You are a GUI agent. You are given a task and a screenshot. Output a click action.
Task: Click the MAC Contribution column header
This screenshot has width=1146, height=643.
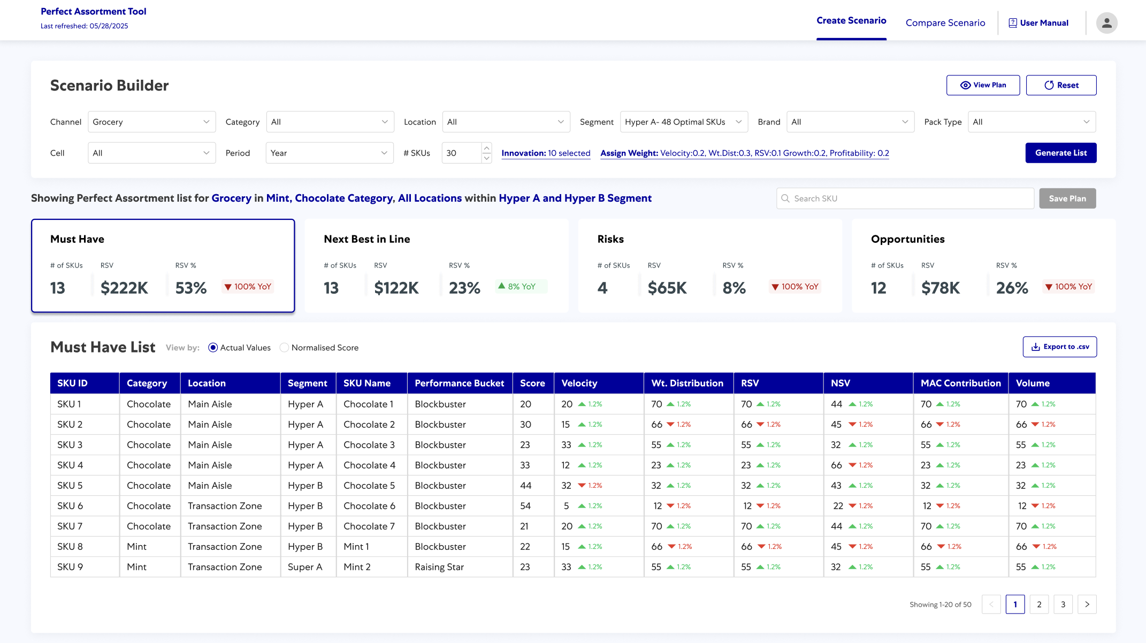(x=961, y=383)
